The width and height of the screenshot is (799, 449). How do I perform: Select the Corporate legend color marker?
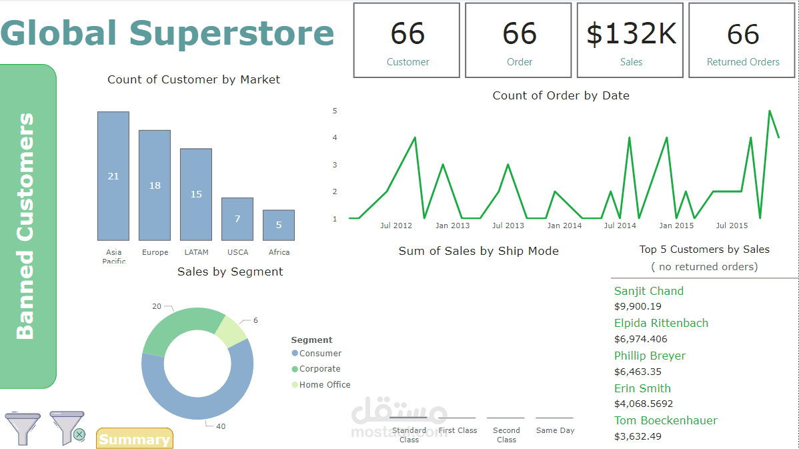pyautogui.click(x=296, y=368)
